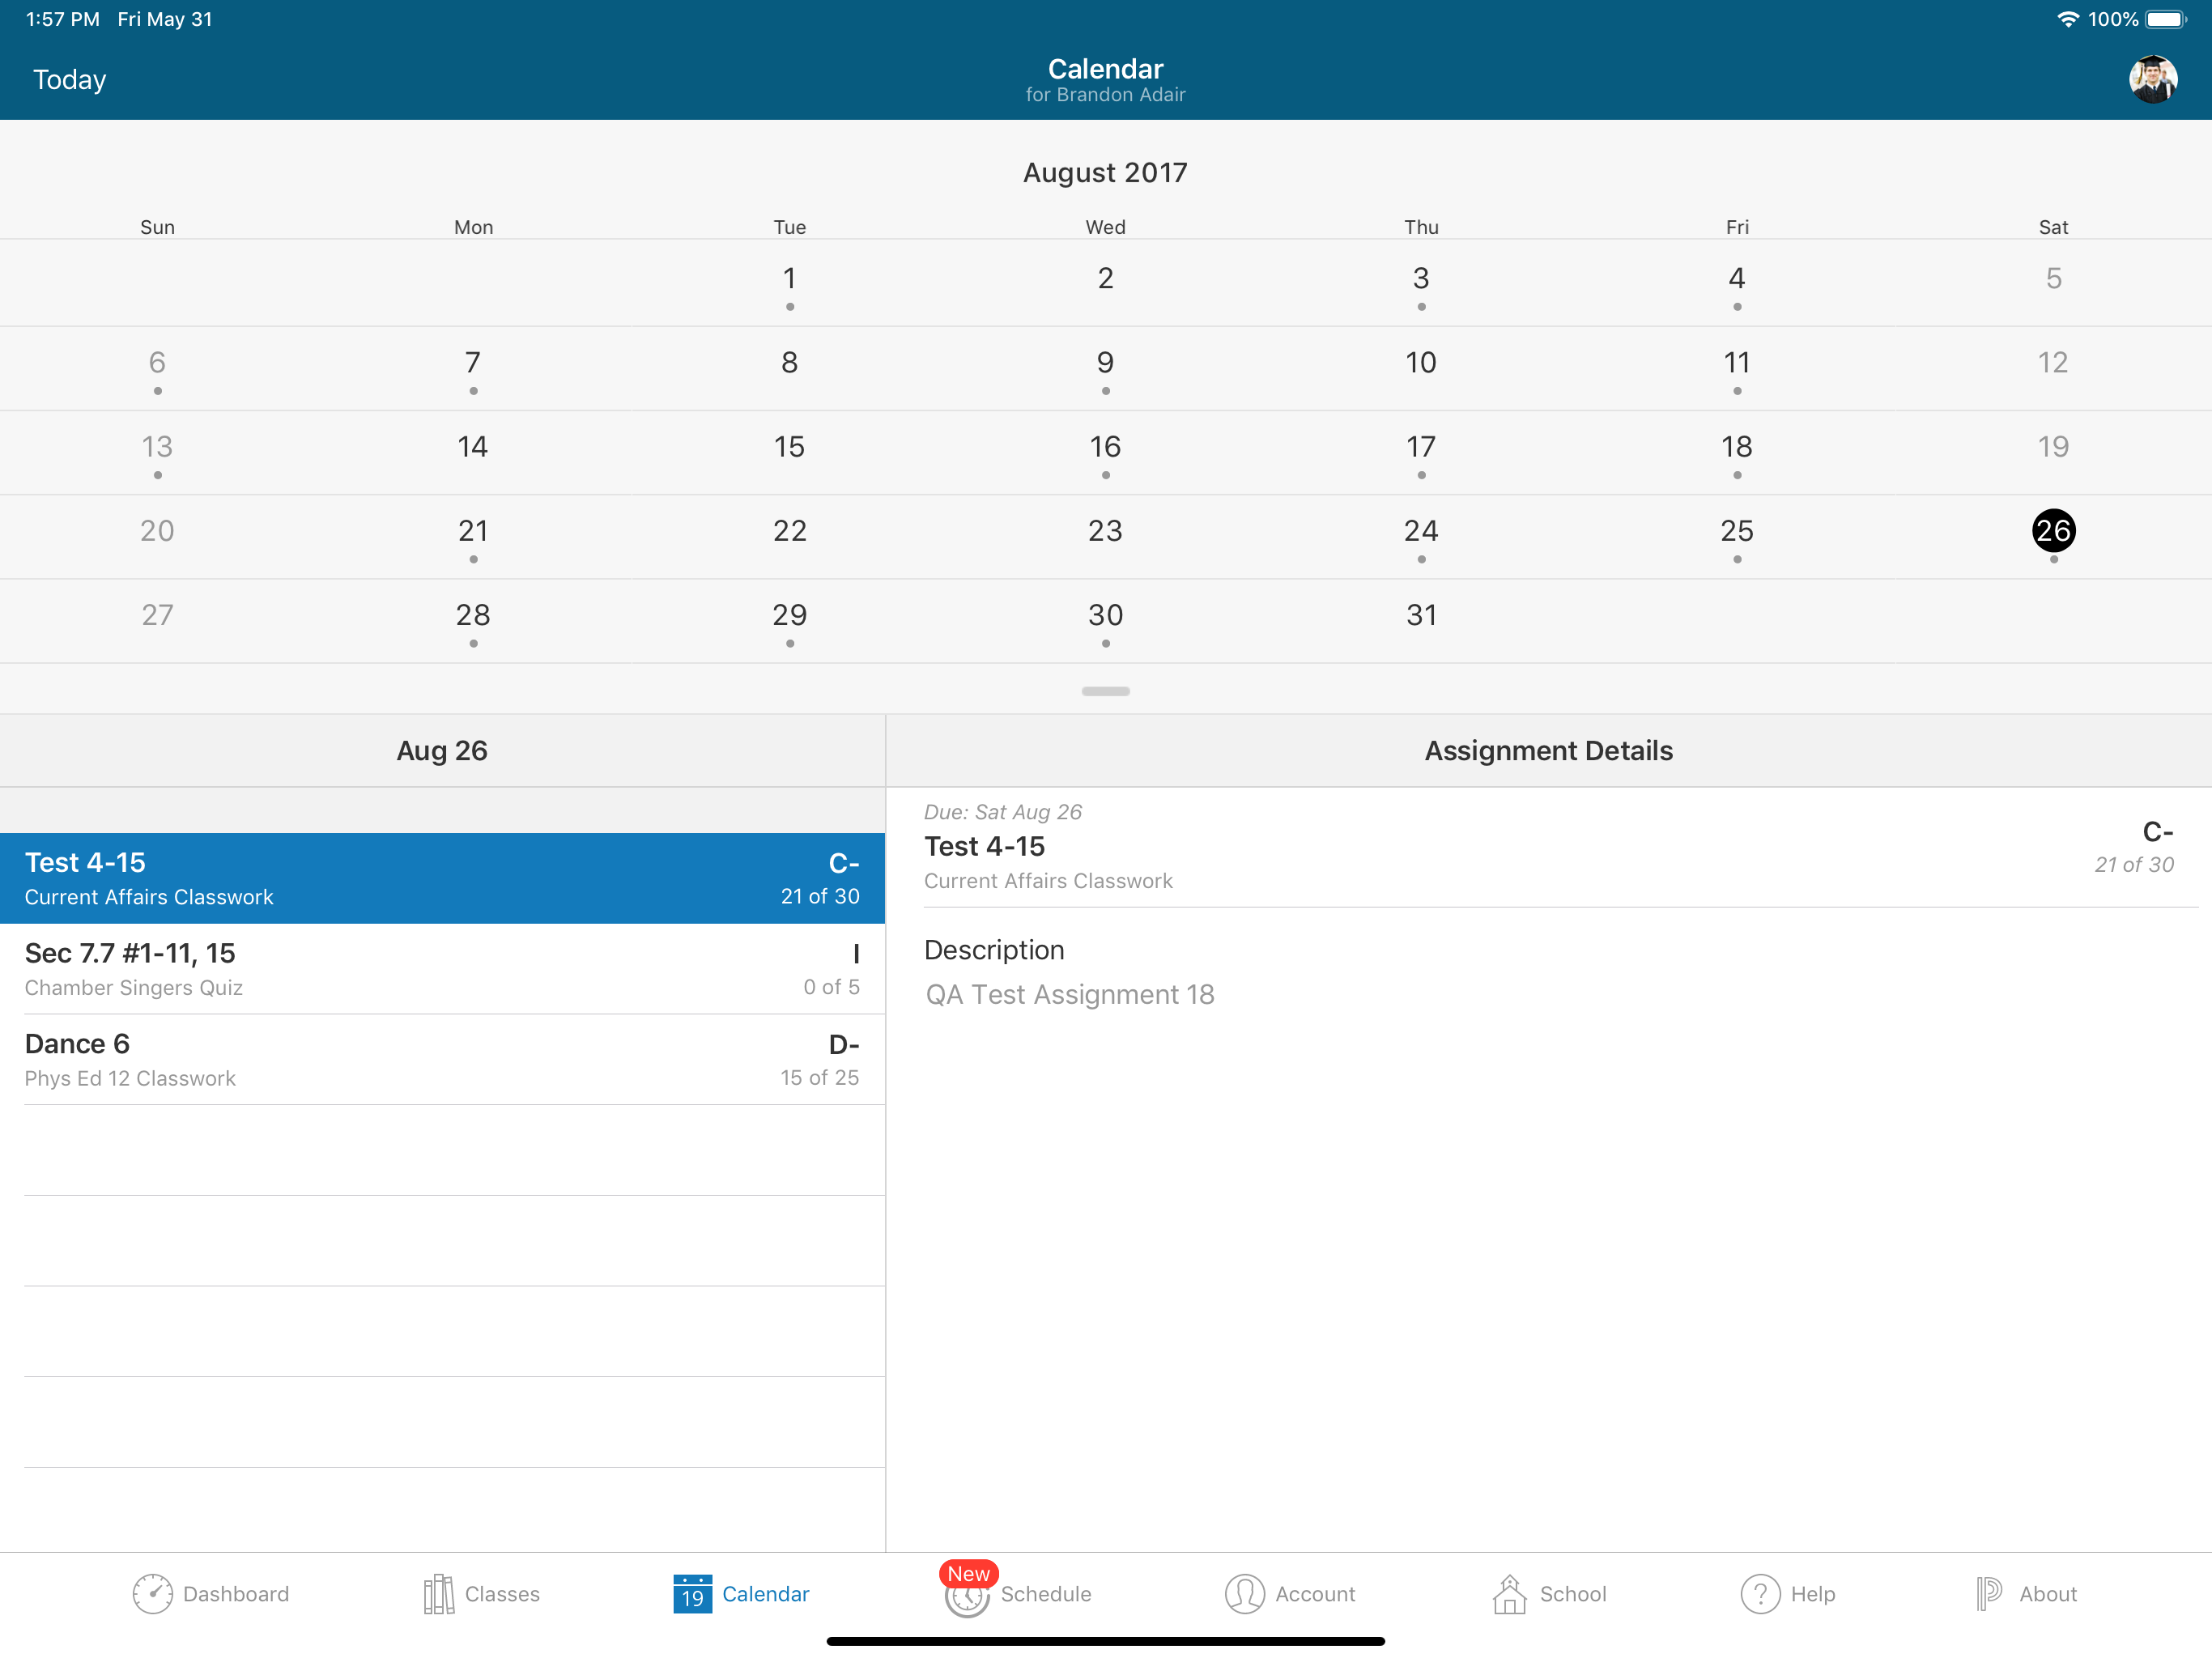Select August 22 on the calendar
The width and height of the screenshot is (2212, 1658).
coord(790,531)
